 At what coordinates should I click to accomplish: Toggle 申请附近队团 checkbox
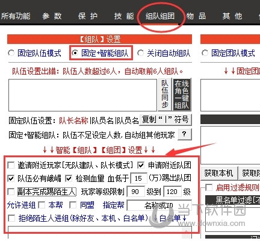(141, 165)
